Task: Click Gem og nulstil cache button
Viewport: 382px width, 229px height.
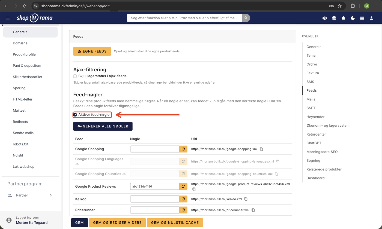Action: click(x=175, y=222)
